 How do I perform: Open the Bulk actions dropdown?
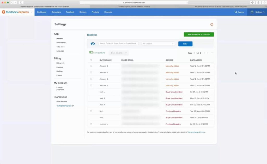tap(119, 53)
